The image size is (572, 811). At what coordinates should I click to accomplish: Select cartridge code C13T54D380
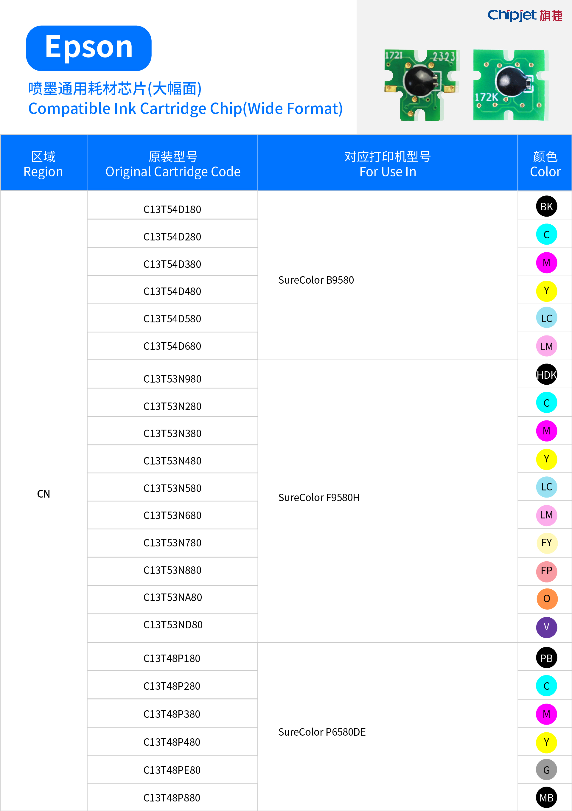(x=172, y=264)
